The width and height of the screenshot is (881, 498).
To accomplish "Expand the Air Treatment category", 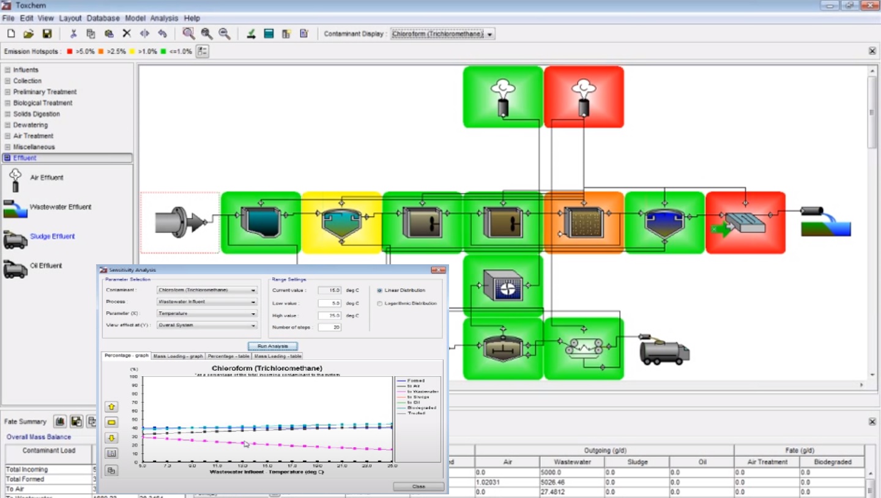I will 7,136.
